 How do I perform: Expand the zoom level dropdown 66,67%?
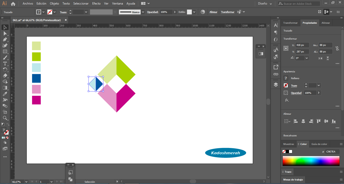(x=26, y=182)
